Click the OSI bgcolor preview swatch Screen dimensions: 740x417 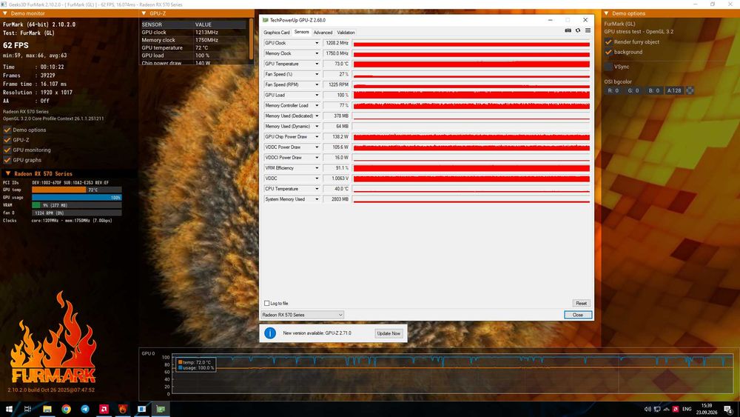click(690, 90)
